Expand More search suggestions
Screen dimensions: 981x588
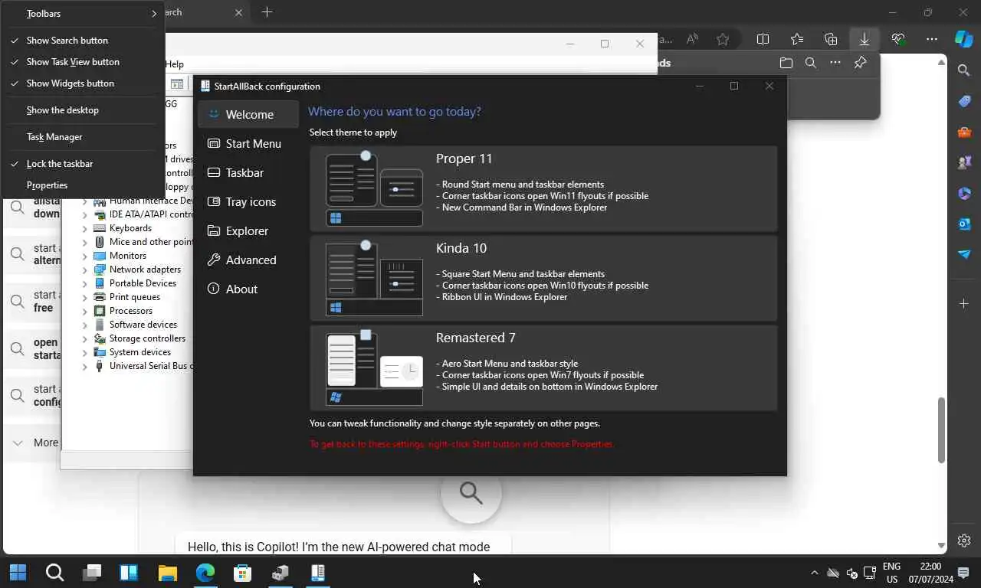click(x=35, y=443)
